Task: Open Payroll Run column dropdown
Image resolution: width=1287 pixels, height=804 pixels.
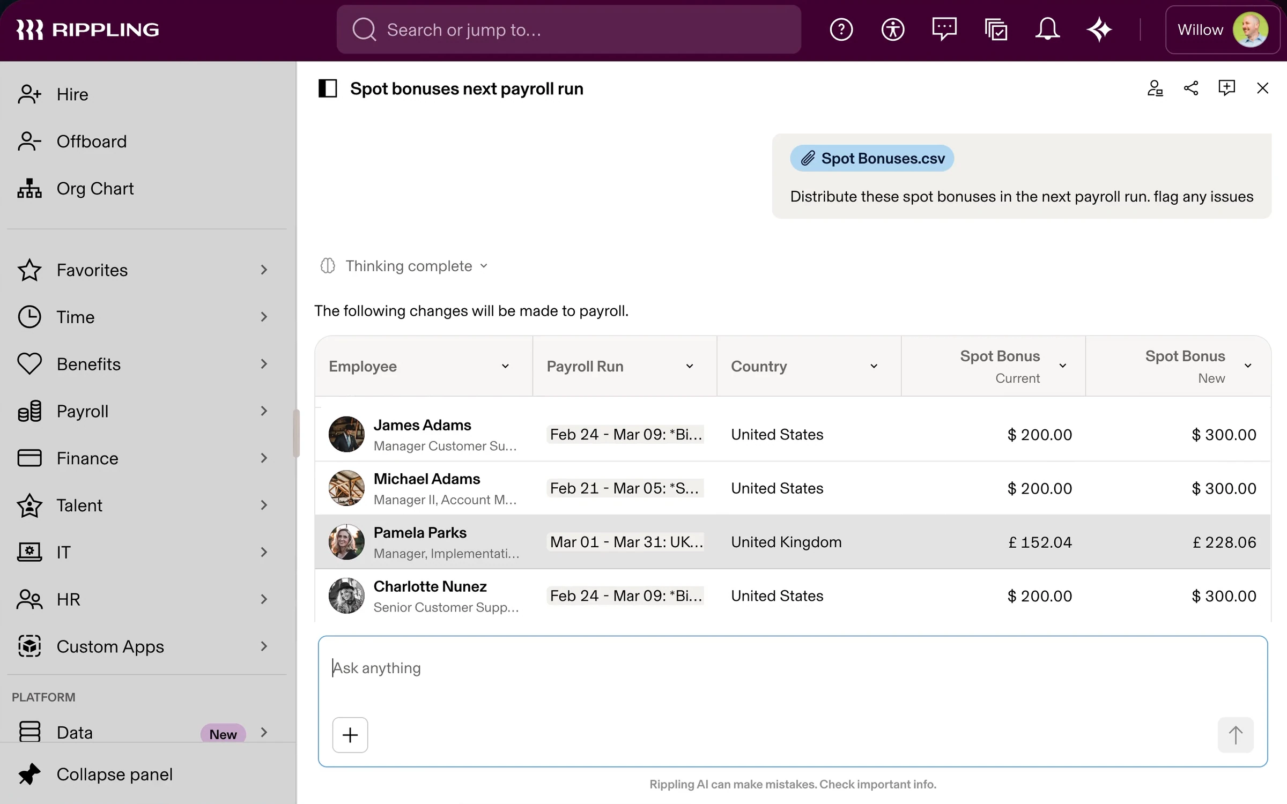Action: 690,366
